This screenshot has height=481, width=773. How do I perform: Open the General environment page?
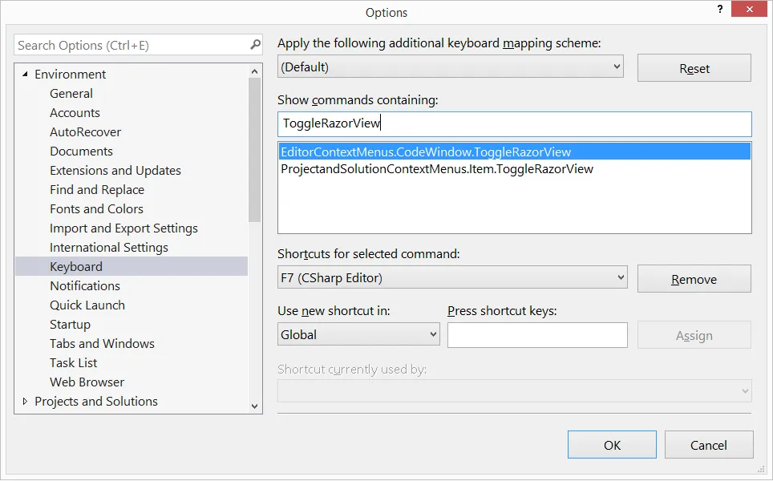pyautogui.click(x=71, y=94)
